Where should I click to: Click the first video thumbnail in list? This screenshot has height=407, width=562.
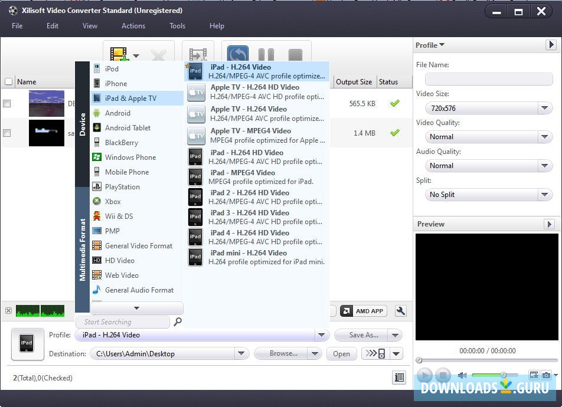click(46, 104)
